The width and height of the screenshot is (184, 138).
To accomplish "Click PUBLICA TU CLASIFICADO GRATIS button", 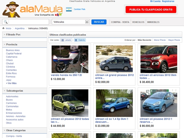I will tap(151, 10).
